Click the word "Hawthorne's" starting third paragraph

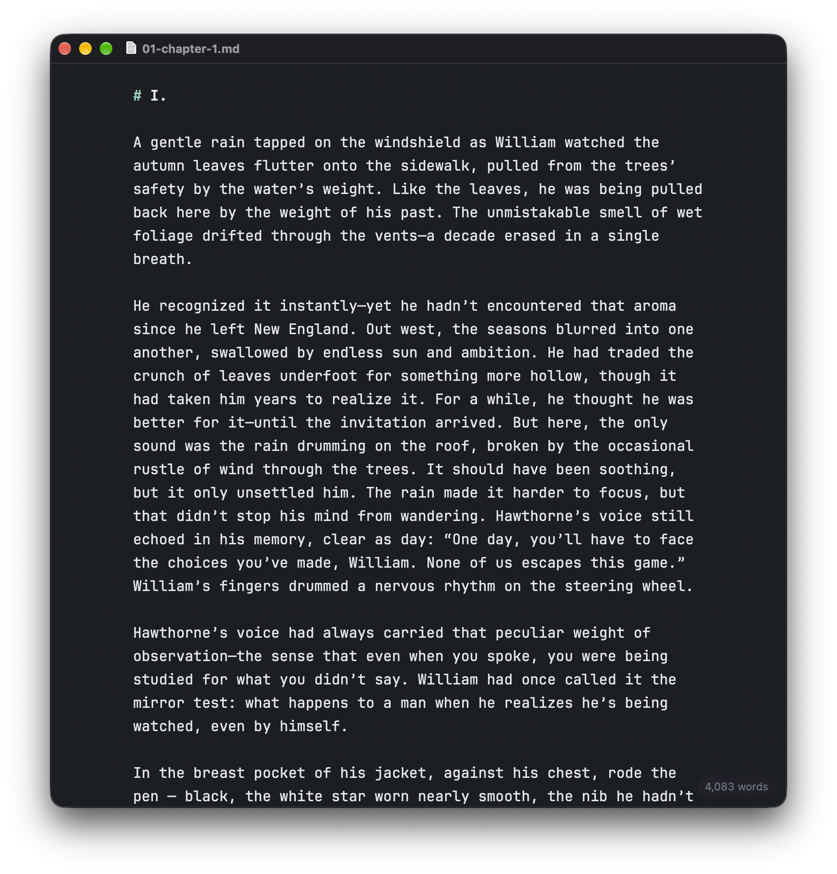tap(180, 633)
